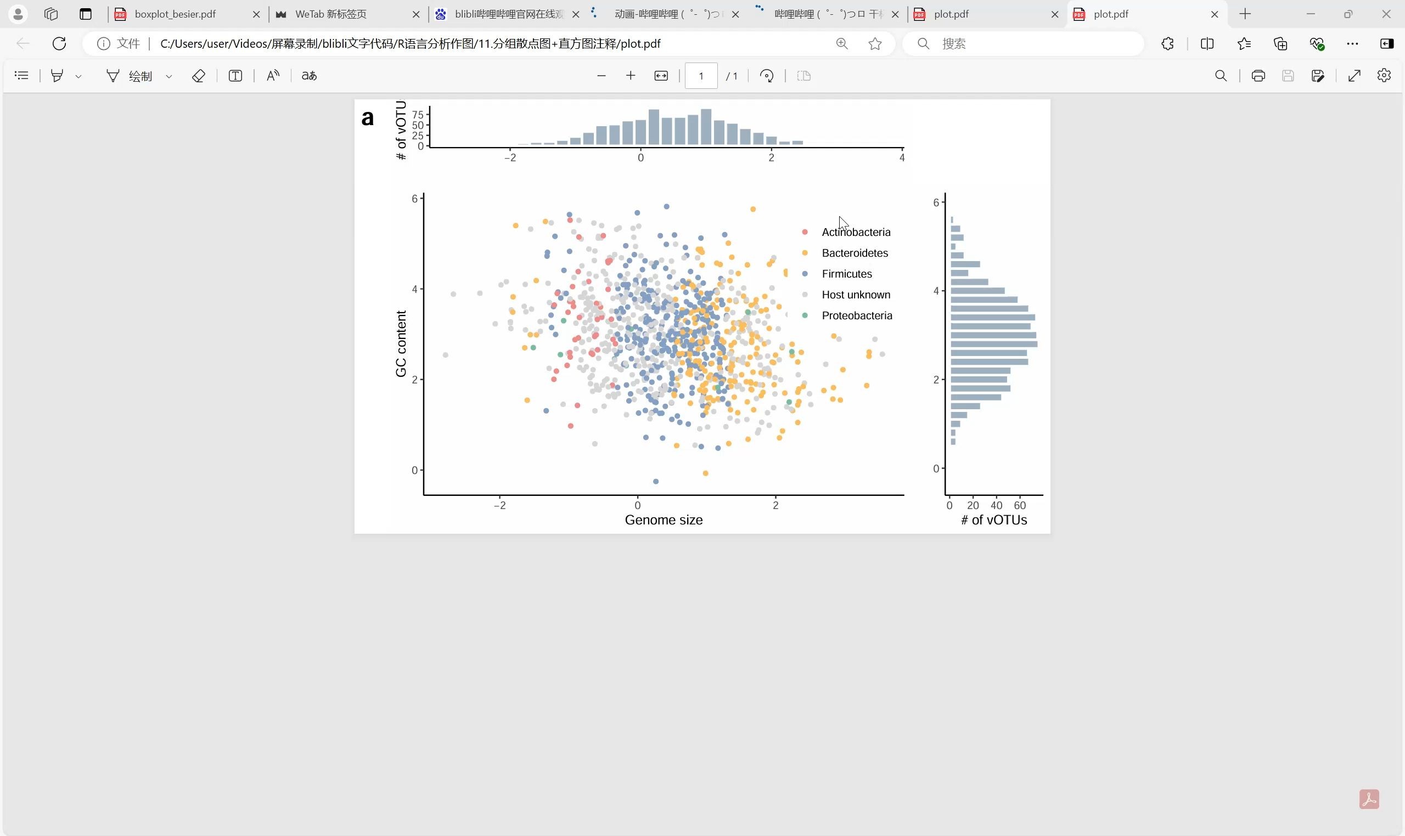Open the workspaces icon
This screenshot has width=1405, height=836.
tap(51, 14)
